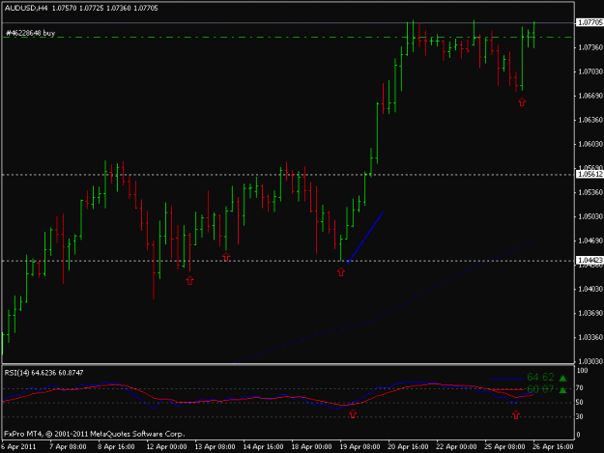Click the 1.07360 price scale value
The image size is (604, 453).
pyautogui.click(x=590, y=47)
